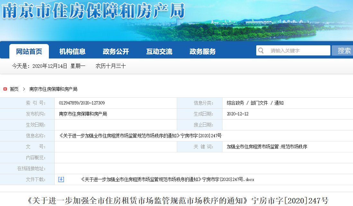Click the red home icon in the breadcrumb

click(5, 89)
